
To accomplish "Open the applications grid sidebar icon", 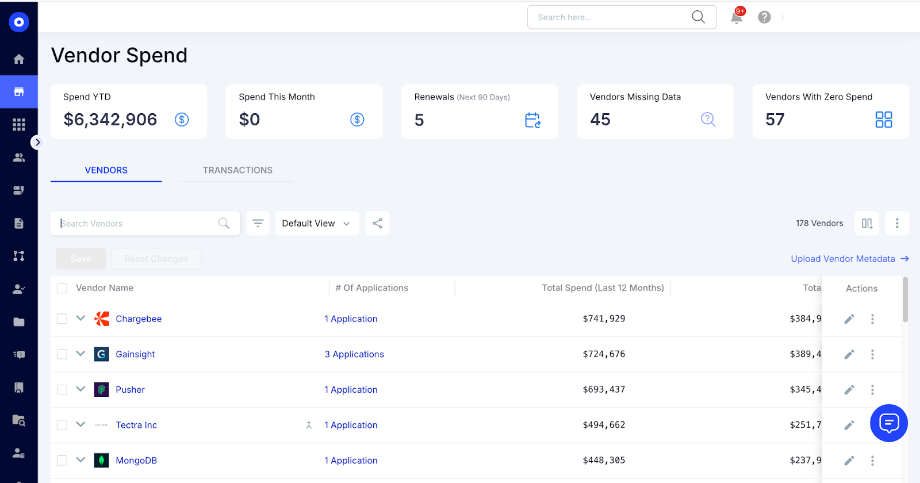I will (x=19, y=125).
